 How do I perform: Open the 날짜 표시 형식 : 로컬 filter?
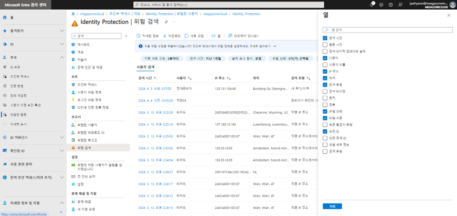[247, 59]
